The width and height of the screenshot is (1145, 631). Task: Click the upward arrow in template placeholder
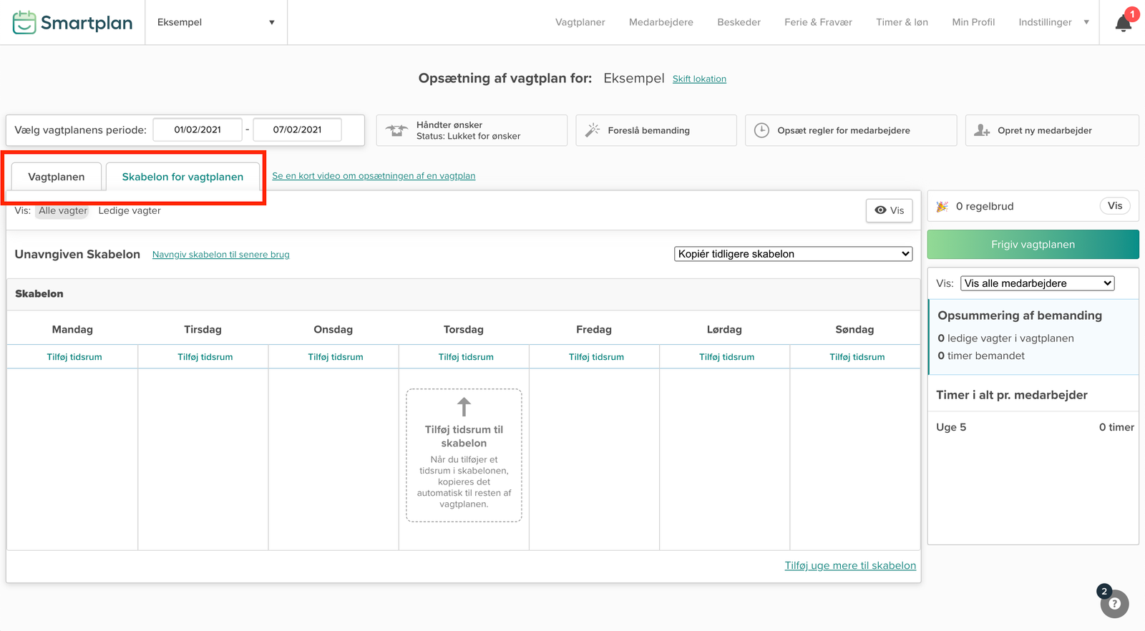464,407
